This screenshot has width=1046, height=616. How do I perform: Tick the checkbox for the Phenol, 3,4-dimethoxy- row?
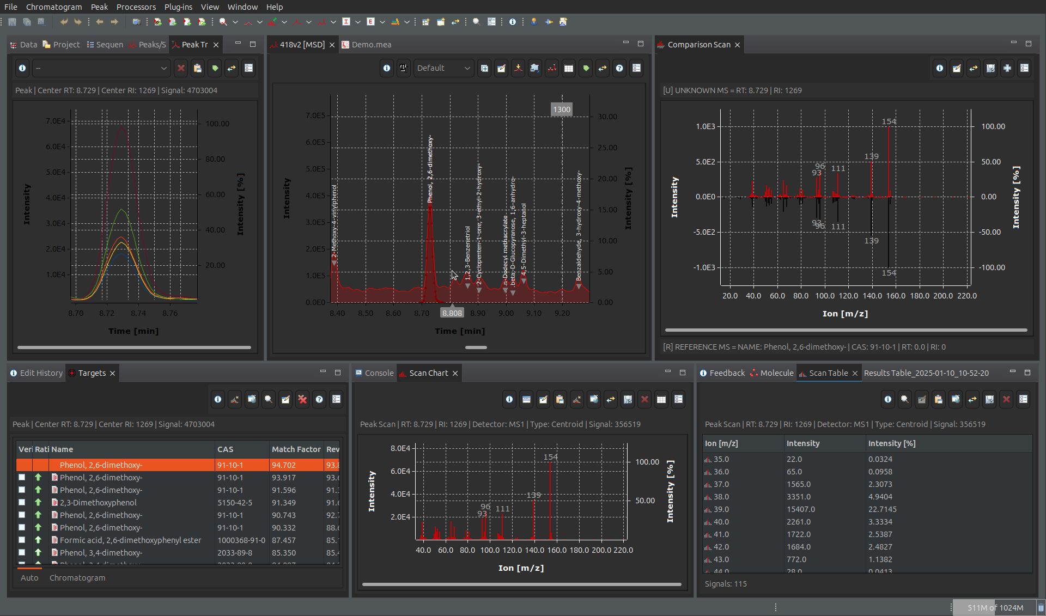pos(22,553)
